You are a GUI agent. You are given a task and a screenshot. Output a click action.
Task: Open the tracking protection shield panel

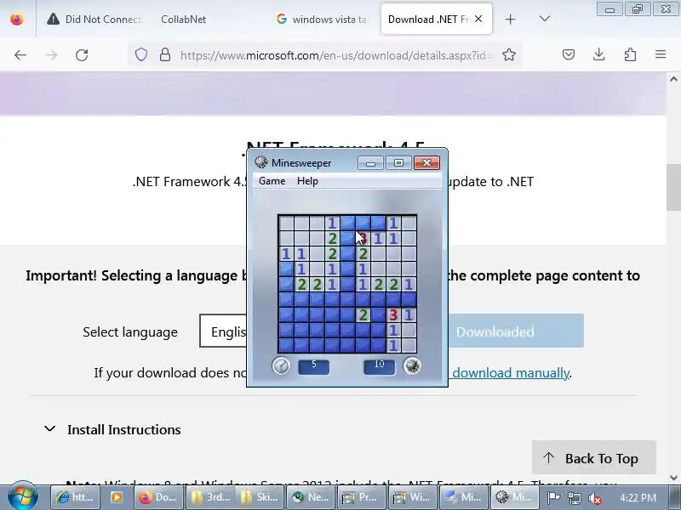click(141, 55)
